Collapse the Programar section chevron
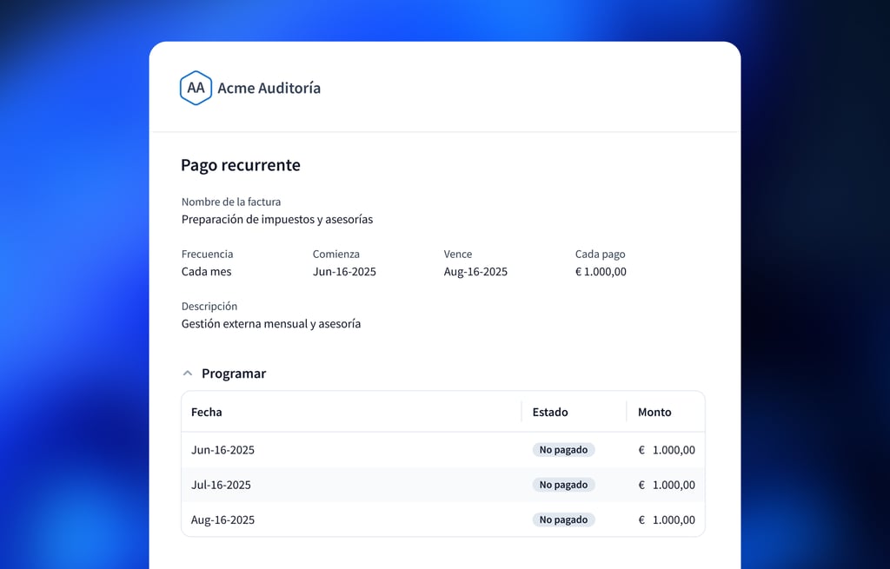This screenshot has height=569, width=890. 187,374
